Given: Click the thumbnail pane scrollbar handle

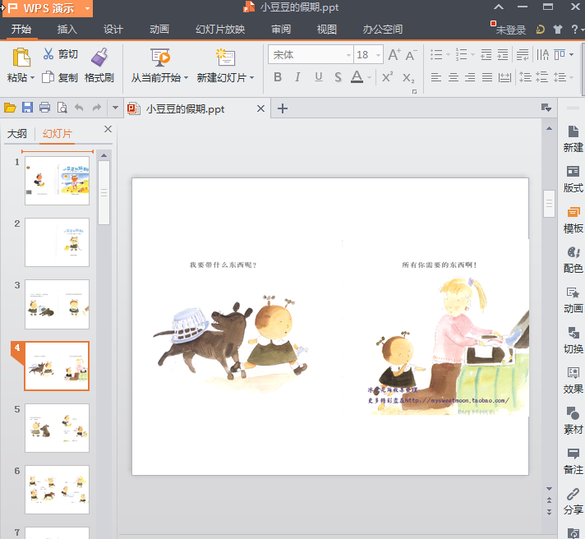Looking at the screenshot, I should point(104,193).
